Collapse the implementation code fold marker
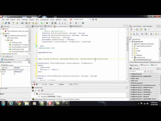Screen dimensions: 161x121 (x=37, y=52)
